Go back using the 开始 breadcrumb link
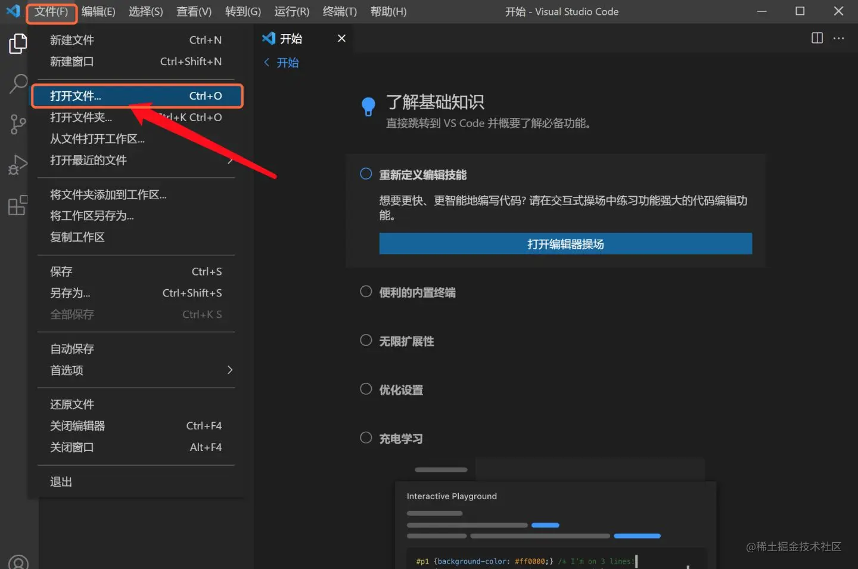 [281, 63]
